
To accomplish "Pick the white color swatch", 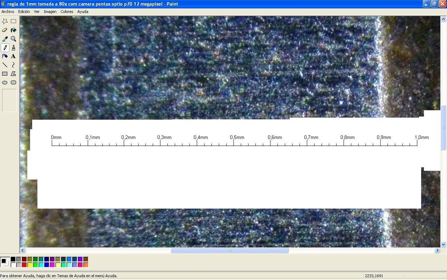I will point(13,265).
